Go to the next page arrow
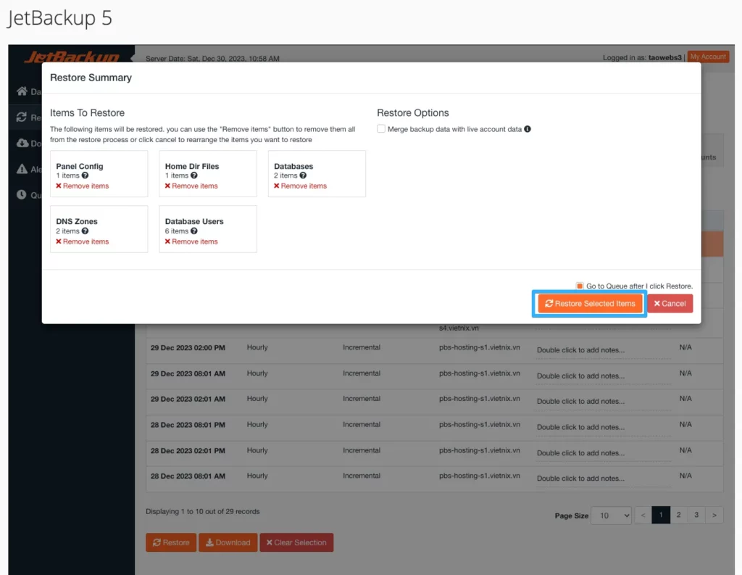 [714, 516]
